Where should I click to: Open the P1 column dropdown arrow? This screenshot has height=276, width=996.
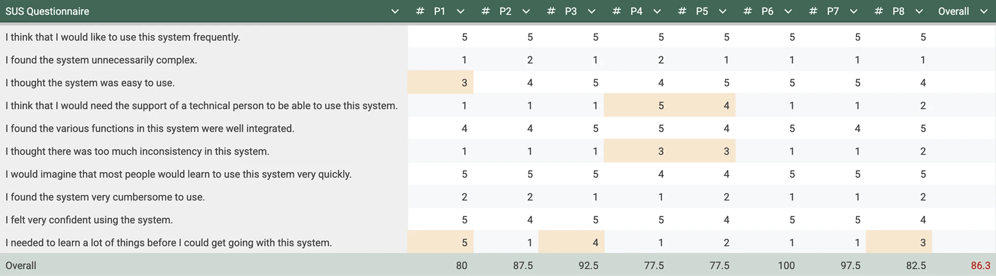(461, 12)
